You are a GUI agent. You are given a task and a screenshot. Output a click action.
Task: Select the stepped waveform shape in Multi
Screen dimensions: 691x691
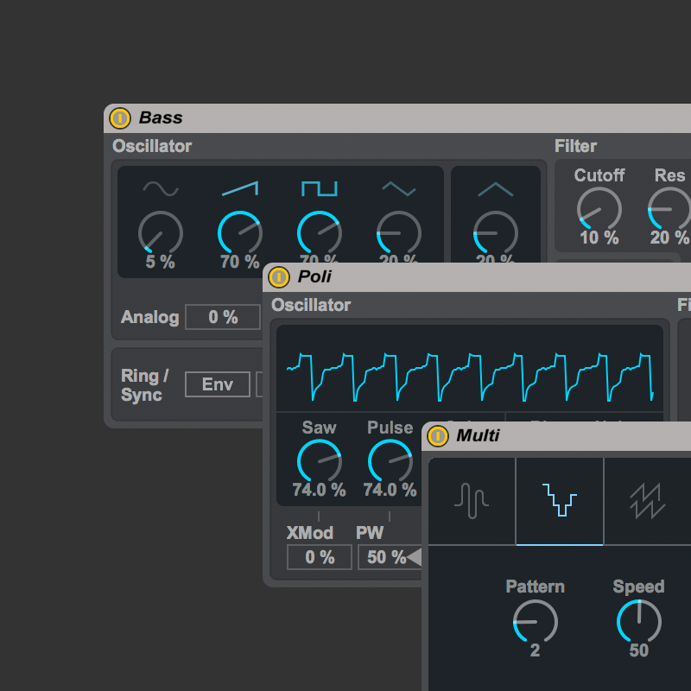point(560,499)
